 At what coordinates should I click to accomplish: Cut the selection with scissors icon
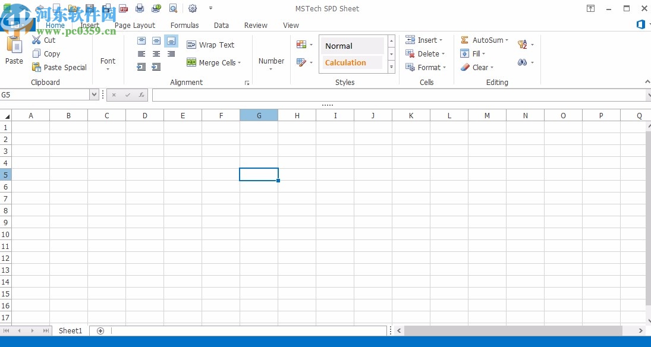(43, 40)
